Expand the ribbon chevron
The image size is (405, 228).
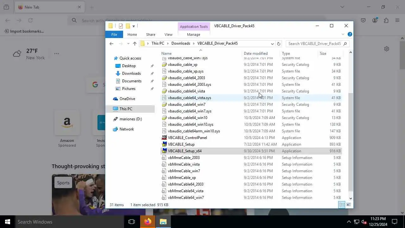pyautogui.click(x=343, y=34)
